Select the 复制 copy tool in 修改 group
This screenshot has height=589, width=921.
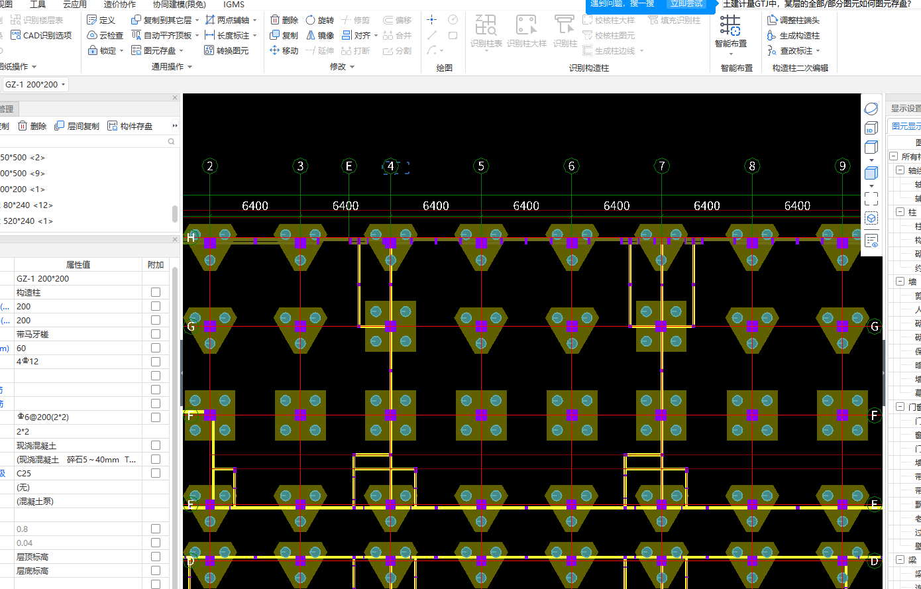coord(284,36)
